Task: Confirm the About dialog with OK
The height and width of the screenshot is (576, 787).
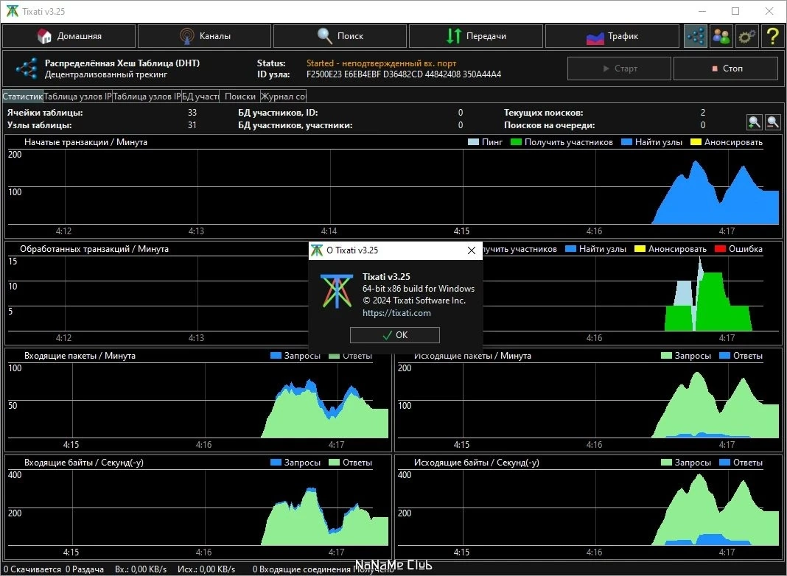Action: pyautogui.click(x=395, y=335)
